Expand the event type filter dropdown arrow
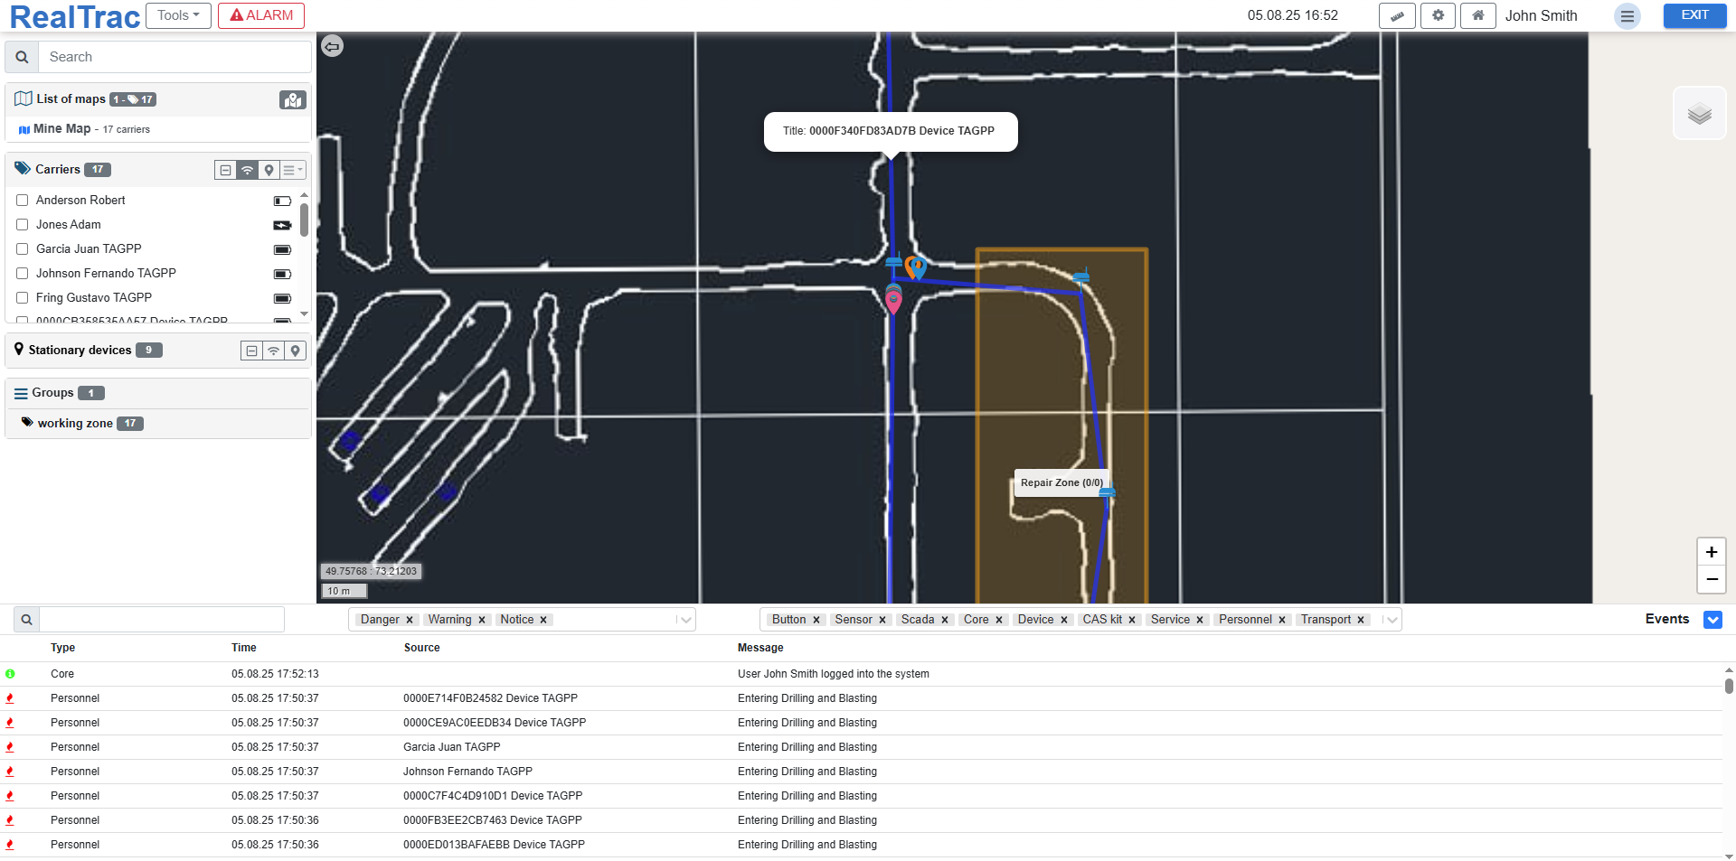Image resolution: width=1736 pixels, height=861 pixels. [1392, 620]
